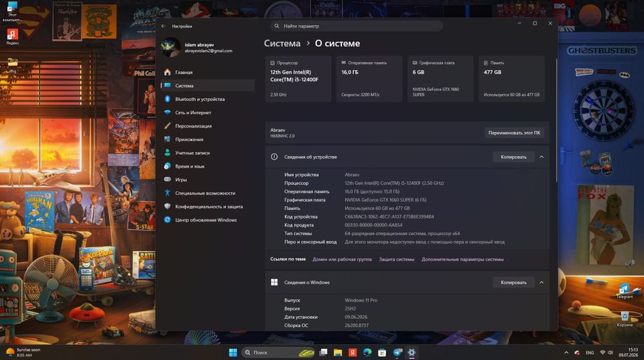Click the Конфиденциальность и защита shield icon
The height and width of the screenshot is (360, 644).
pos(167,207)
